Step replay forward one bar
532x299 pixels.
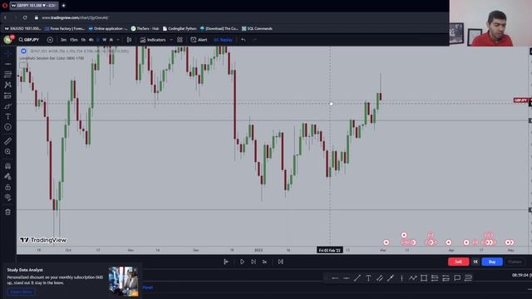[254, 262]
